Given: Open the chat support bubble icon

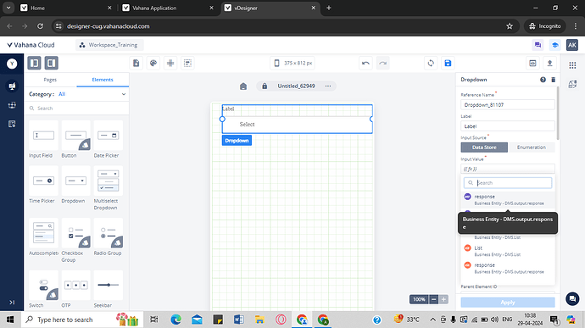Looking at the screenshot, I should 572,298.
